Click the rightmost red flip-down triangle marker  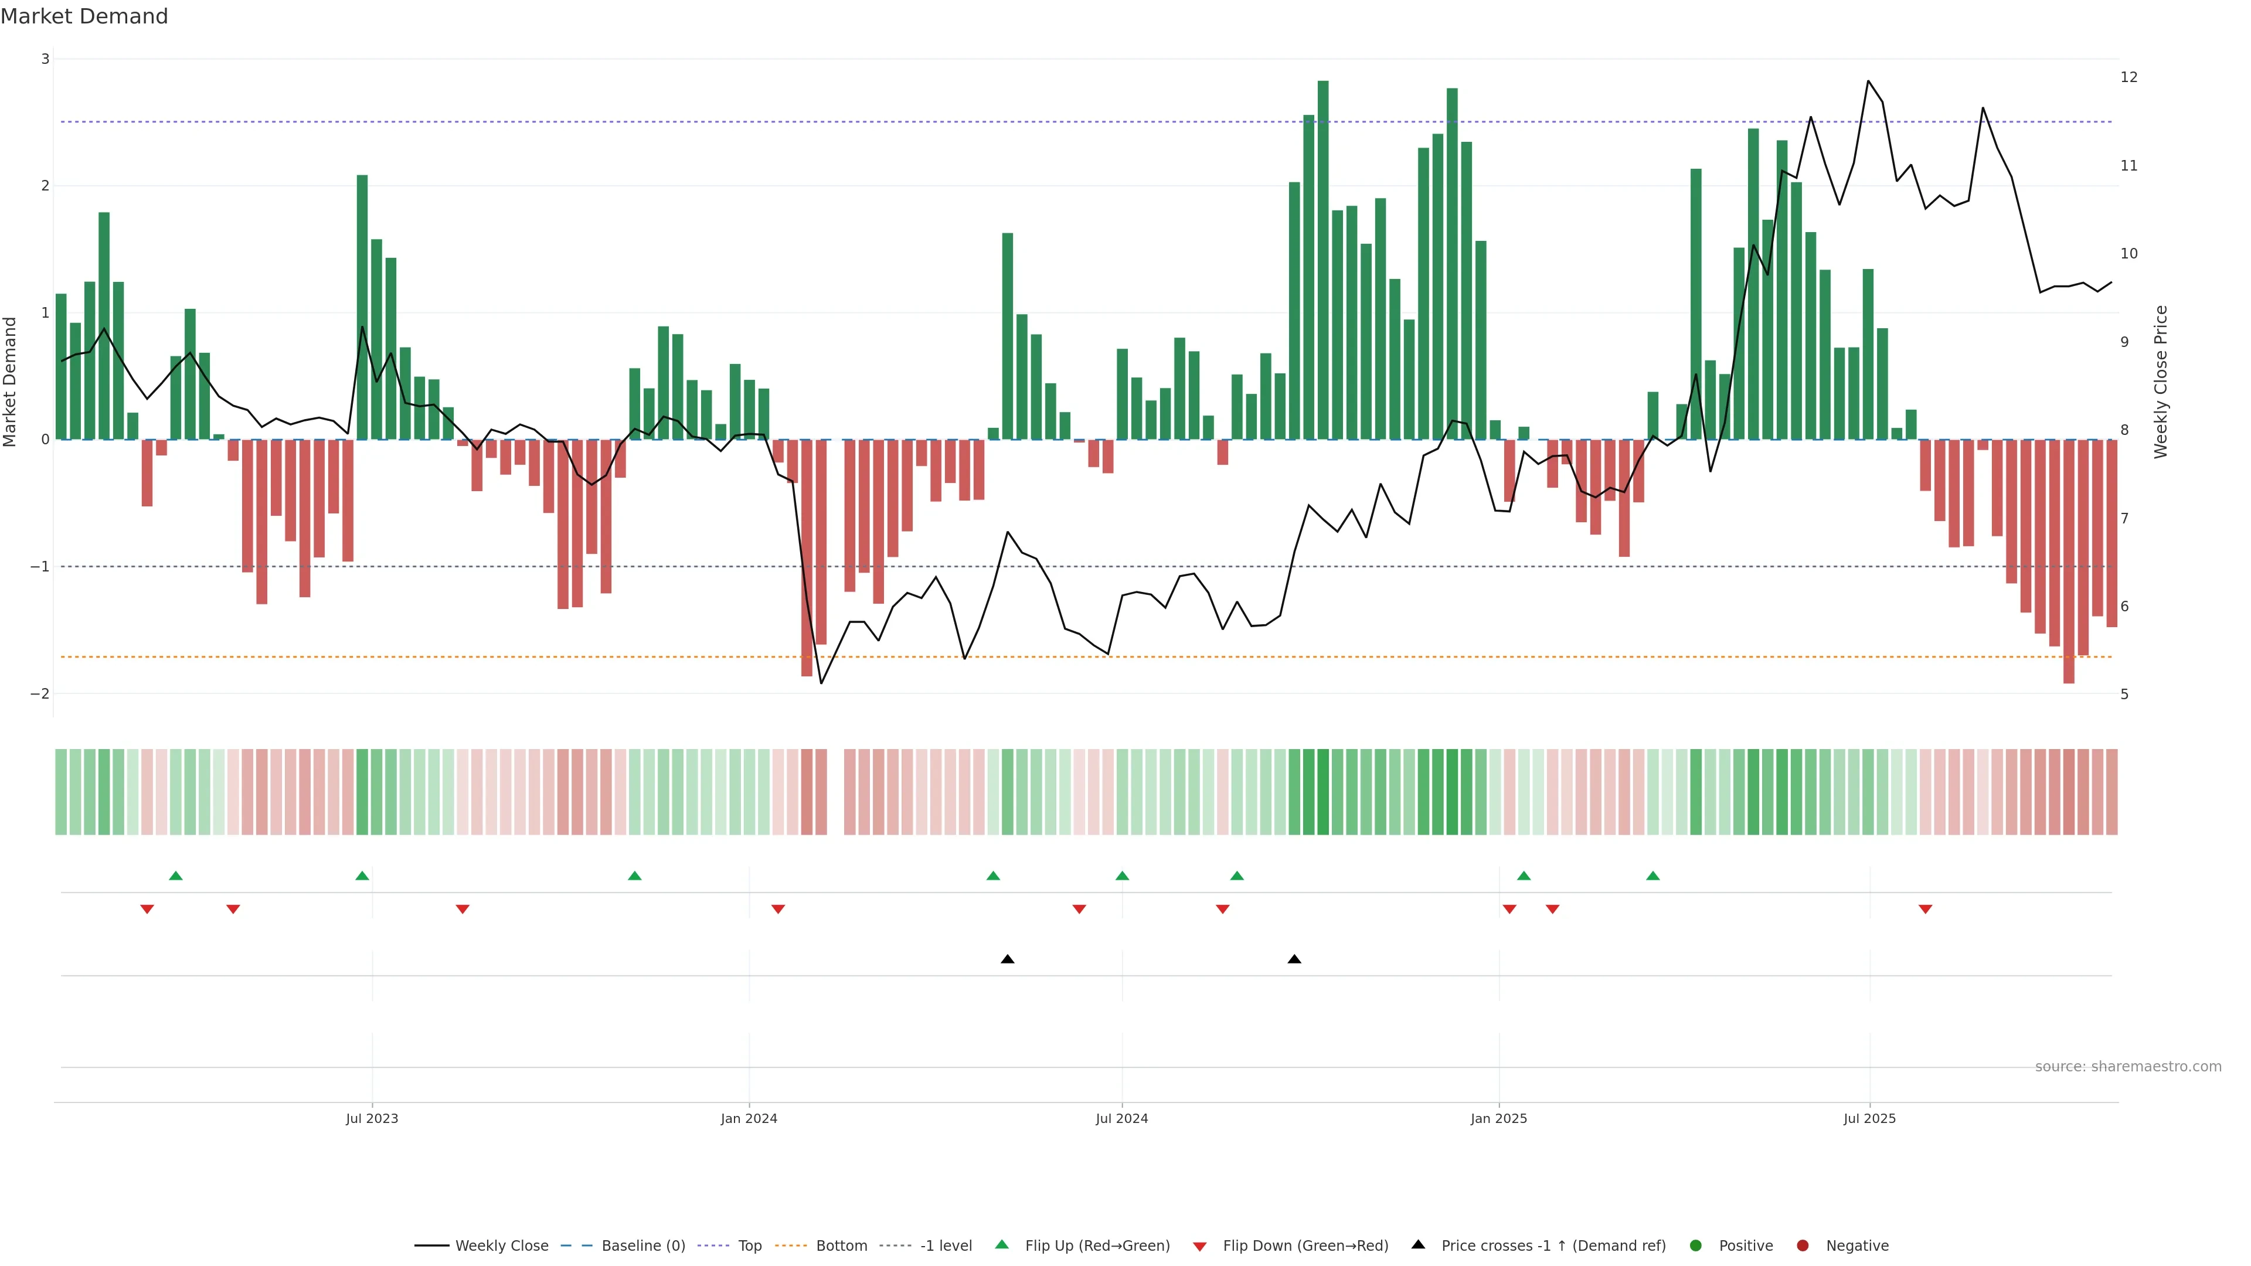(1925, 908)
